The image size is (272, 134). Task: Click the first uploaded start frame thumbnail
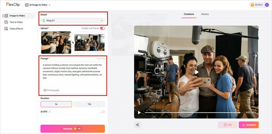point(56,42)
